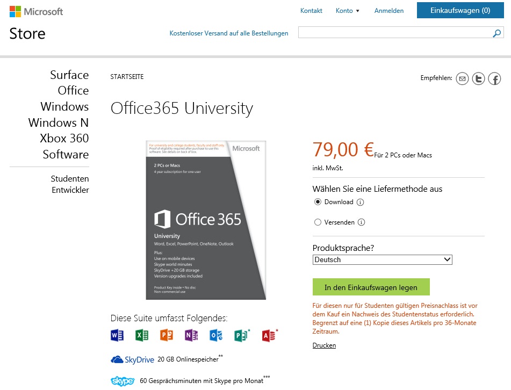The image size is (511, 390).
Task: Open the Surface category
Action: (69, 75)
